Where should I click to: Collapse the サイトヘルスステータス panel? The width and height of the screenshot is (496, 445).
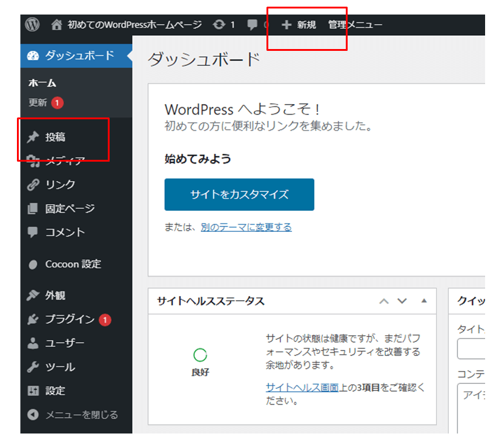point(424,301)
